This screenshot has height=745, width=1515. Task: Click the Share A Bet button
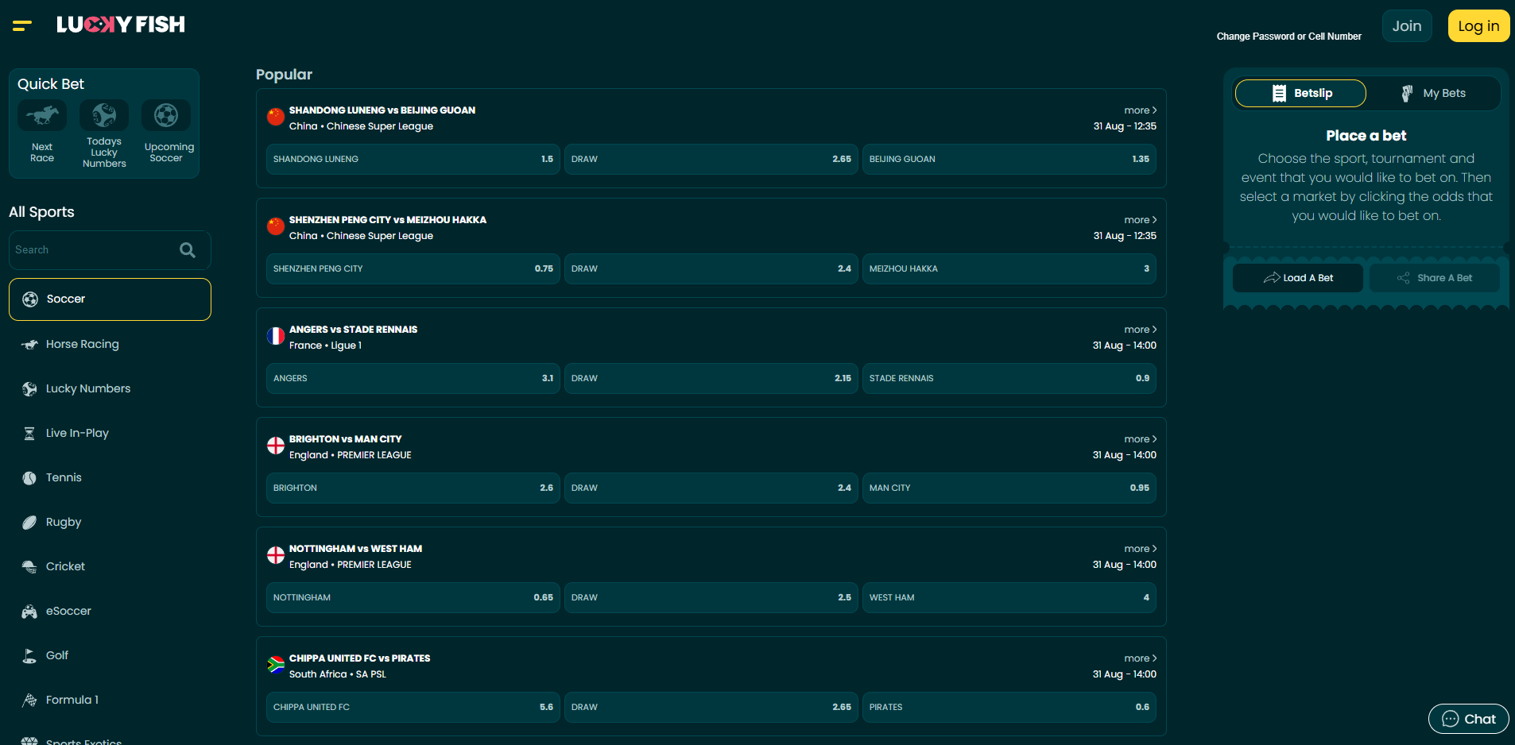1435,278
